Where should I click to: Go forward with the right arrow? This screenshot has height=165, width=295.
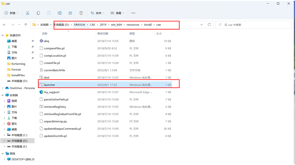pos(12,25)
